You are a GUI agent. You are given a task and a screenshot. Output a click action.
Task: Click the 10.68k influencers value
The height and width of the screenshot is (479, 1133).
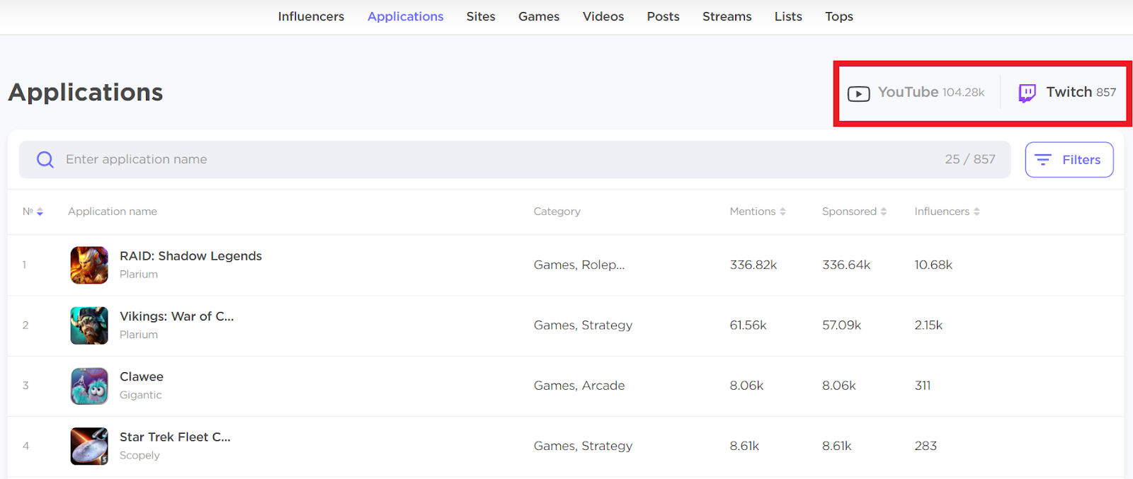point(933,265)
